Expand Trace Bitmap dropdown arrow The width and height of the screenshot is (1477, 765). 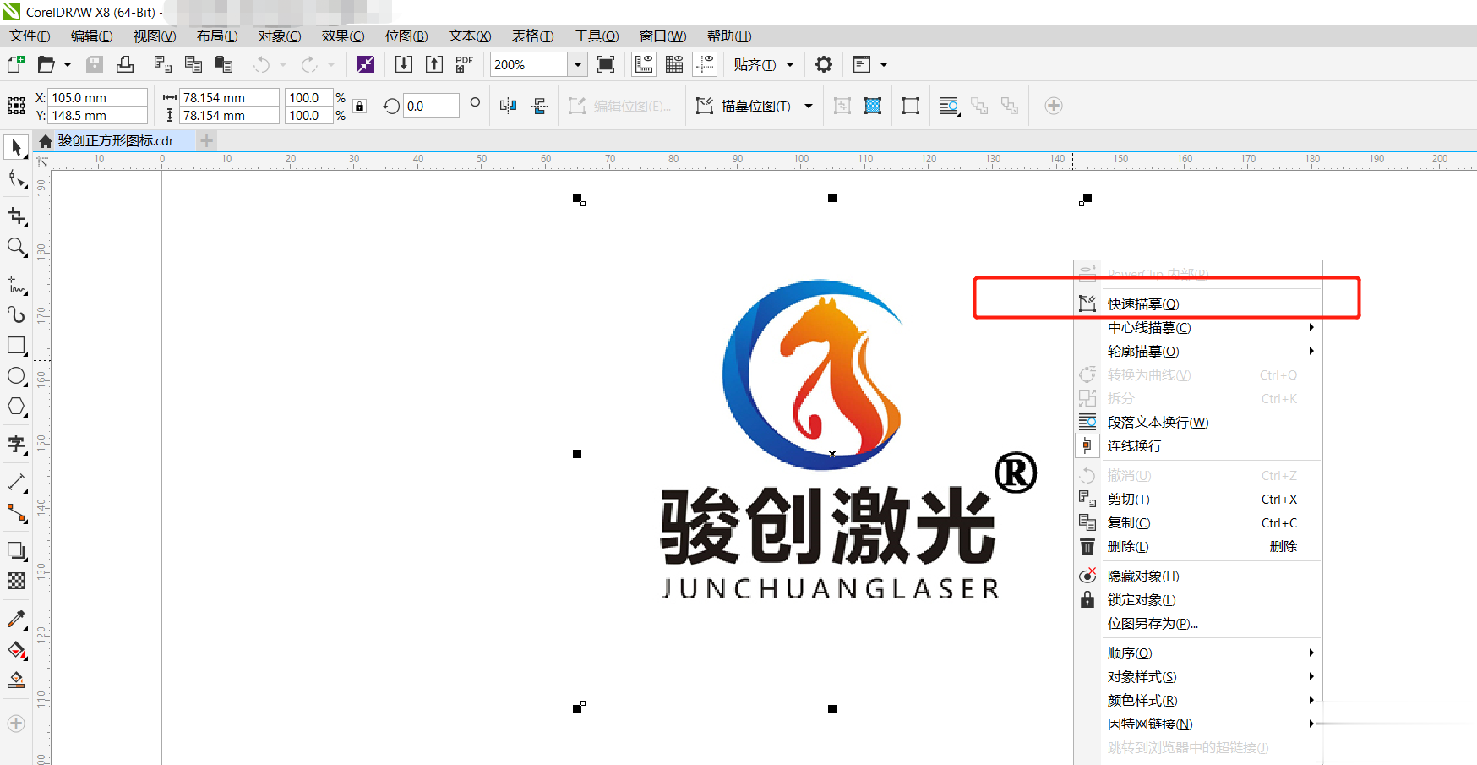coord(809,106)
